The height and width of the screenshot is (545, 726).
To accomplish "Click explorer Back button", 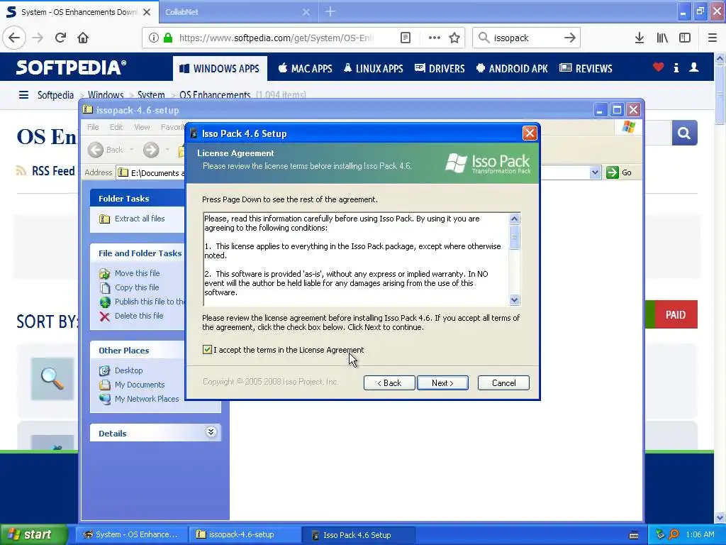I will (106, 150).
